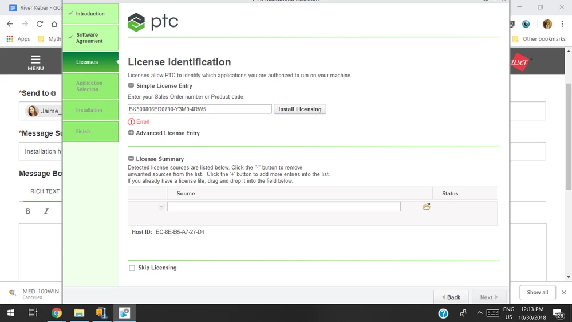Click the Next button in the installer
This screenshot has height=322, width=572.
click(x=489, y=297)
